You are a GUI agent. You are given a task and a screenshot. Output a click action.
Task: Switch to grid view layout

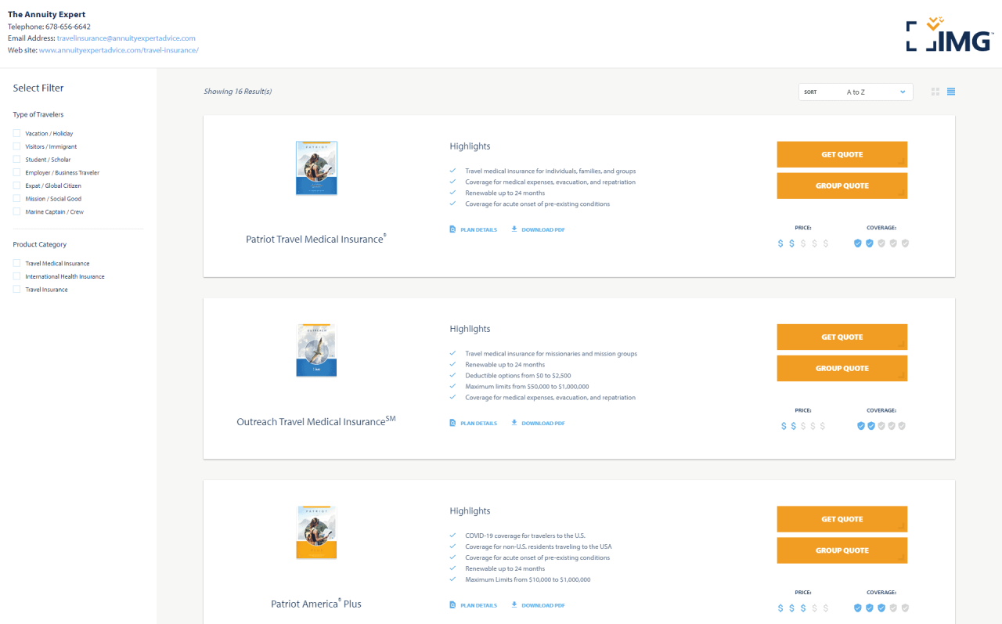click(935, 92)
